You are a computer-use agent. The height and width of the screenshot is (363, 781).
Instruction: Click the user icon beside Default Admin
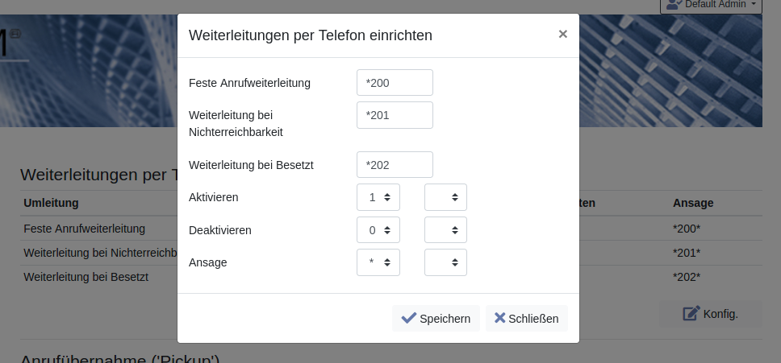[674, 5]
